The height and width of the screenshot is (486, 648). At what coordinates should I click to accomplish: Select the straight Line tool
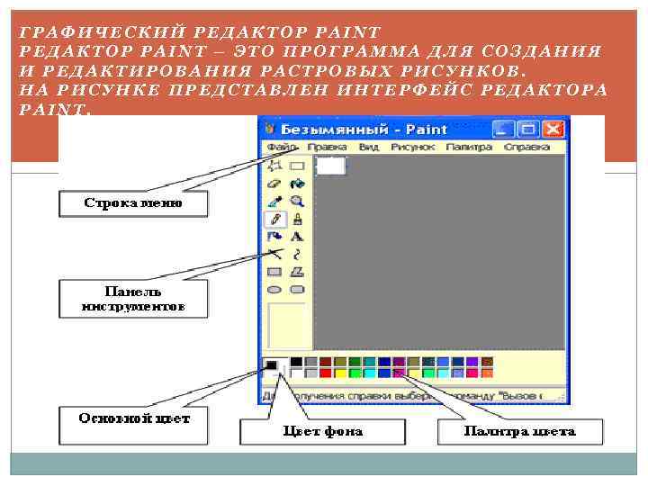coord(274,254)
